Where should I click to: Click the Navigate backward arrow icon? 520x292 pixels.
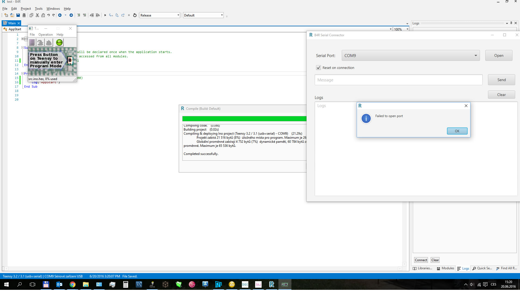coord(60,15)
